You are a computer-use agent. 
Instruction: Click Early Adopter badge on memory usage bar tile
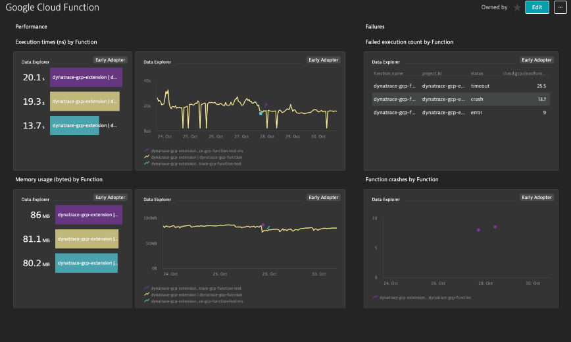[111, 197]
